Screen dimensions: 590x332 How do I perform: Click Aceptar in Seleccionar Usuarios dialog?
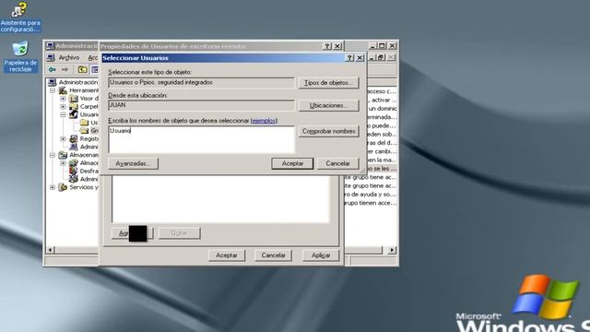coord(292,163)
